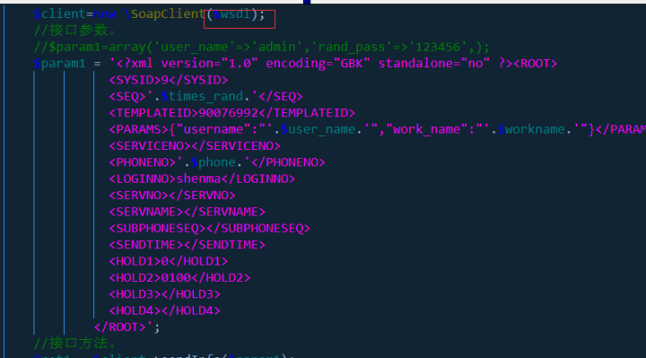Image resolution: width=646 pixels, height=358 pixels.
Task: Click the $times_rand variable in SEQ line
Action: tap(202, 96)
